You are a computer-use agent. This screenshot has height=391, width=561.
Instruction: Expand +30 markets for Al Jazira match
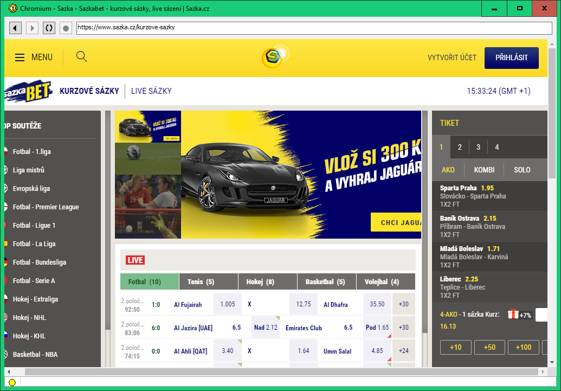404,327
